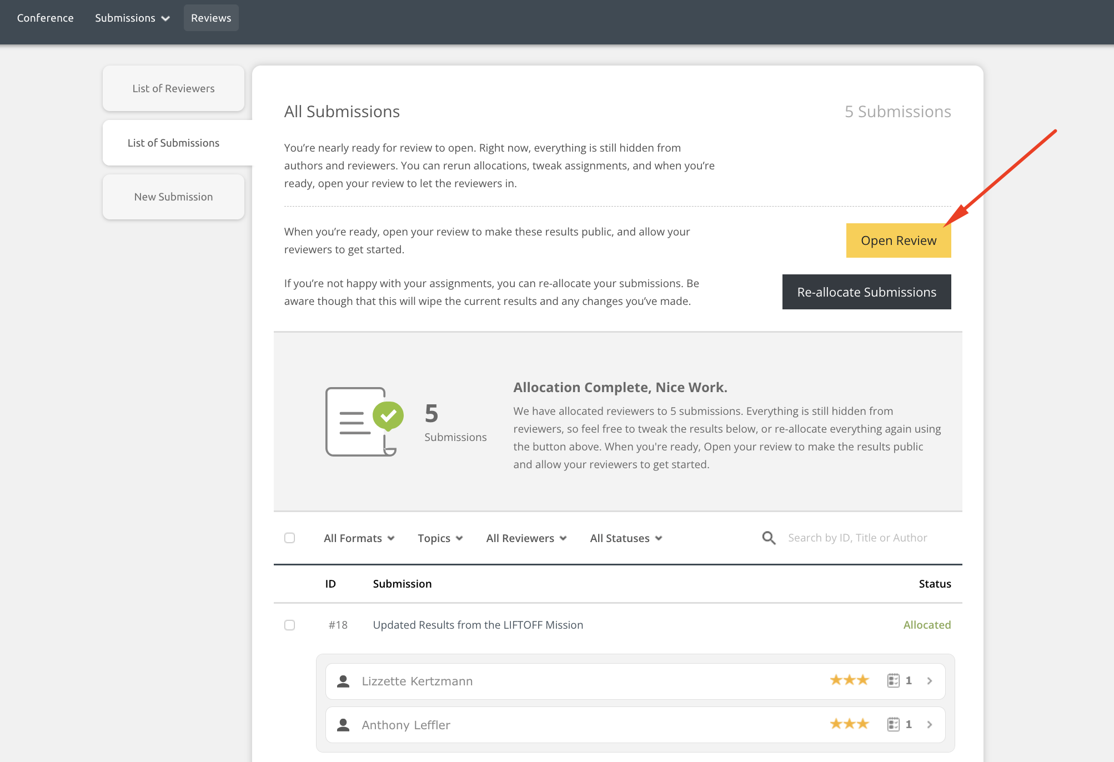Open the All Statuses filter dropdown

click(x=626, y=538)
